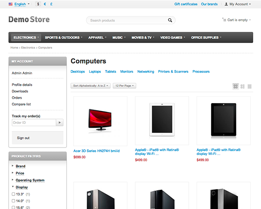
Task: Open the Electronics menu
Action: 26,37
